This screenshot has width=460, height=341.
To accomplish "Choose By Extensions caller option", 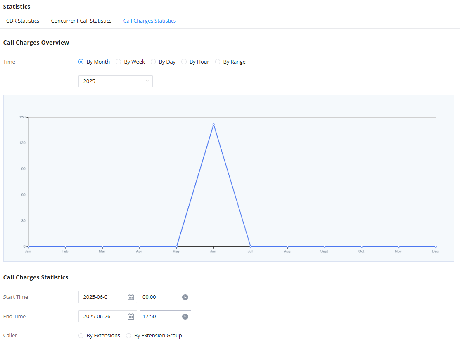I will (x=81, y=336).
